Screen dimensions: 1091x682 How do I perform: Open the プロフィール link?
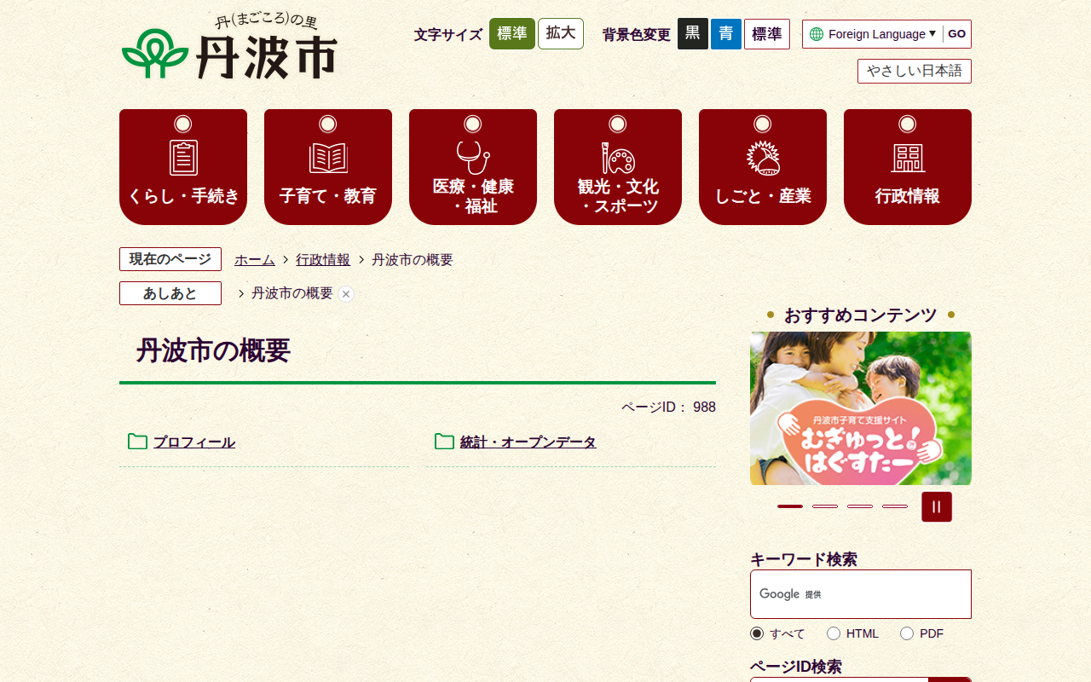tap(194, 442)
